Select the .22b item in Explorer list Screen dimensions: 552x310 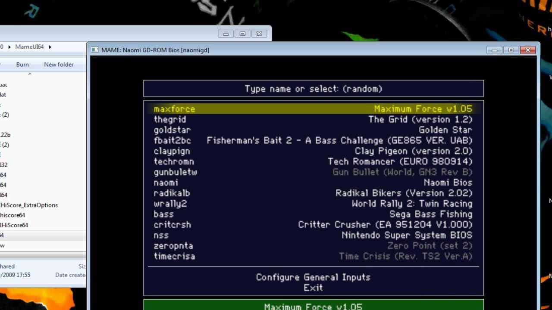click(5, 135)
